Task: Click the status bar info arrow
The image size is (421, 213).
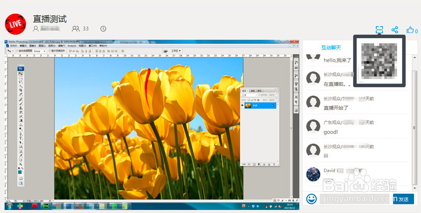Action: [x=51, y=201]
